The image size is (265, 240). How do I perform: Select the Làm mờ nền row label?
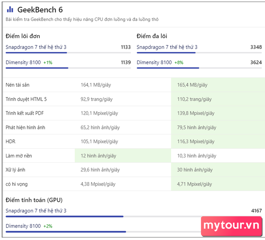pyautogui.click(x=19, y=155)
